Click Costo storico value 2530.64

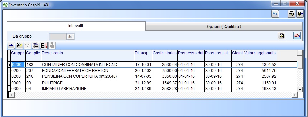click(165, 65)
